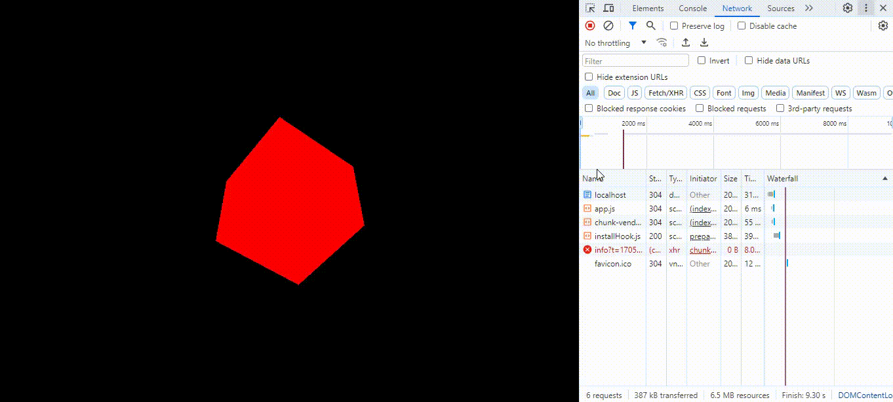Image resolution: width=893 pixels, height=402 pixels.
Task: Stop recording network activity
Action: coord(589,25)
